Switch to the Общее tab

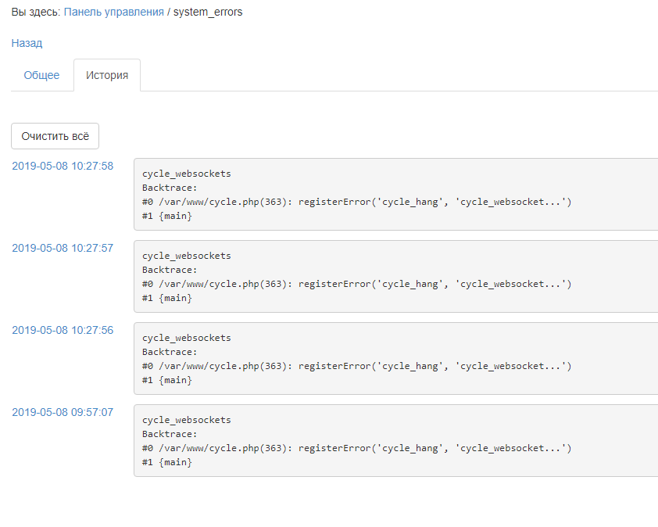point(41,75)
